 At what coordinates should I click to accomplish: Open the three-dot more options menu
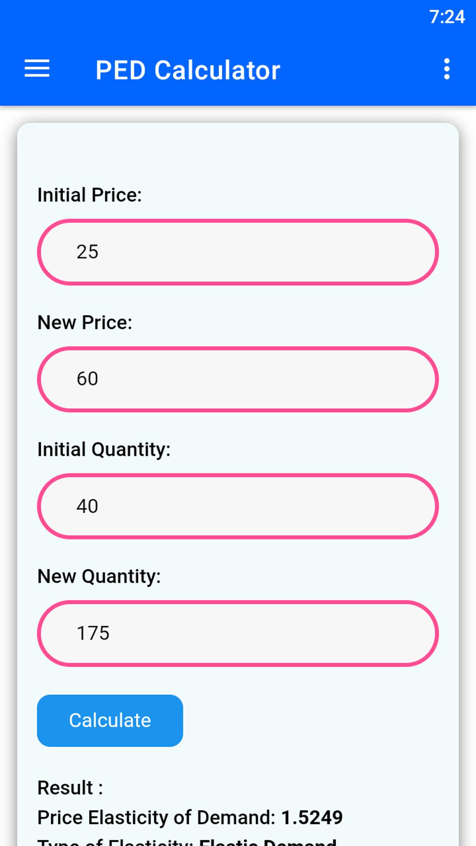[446, 69]
